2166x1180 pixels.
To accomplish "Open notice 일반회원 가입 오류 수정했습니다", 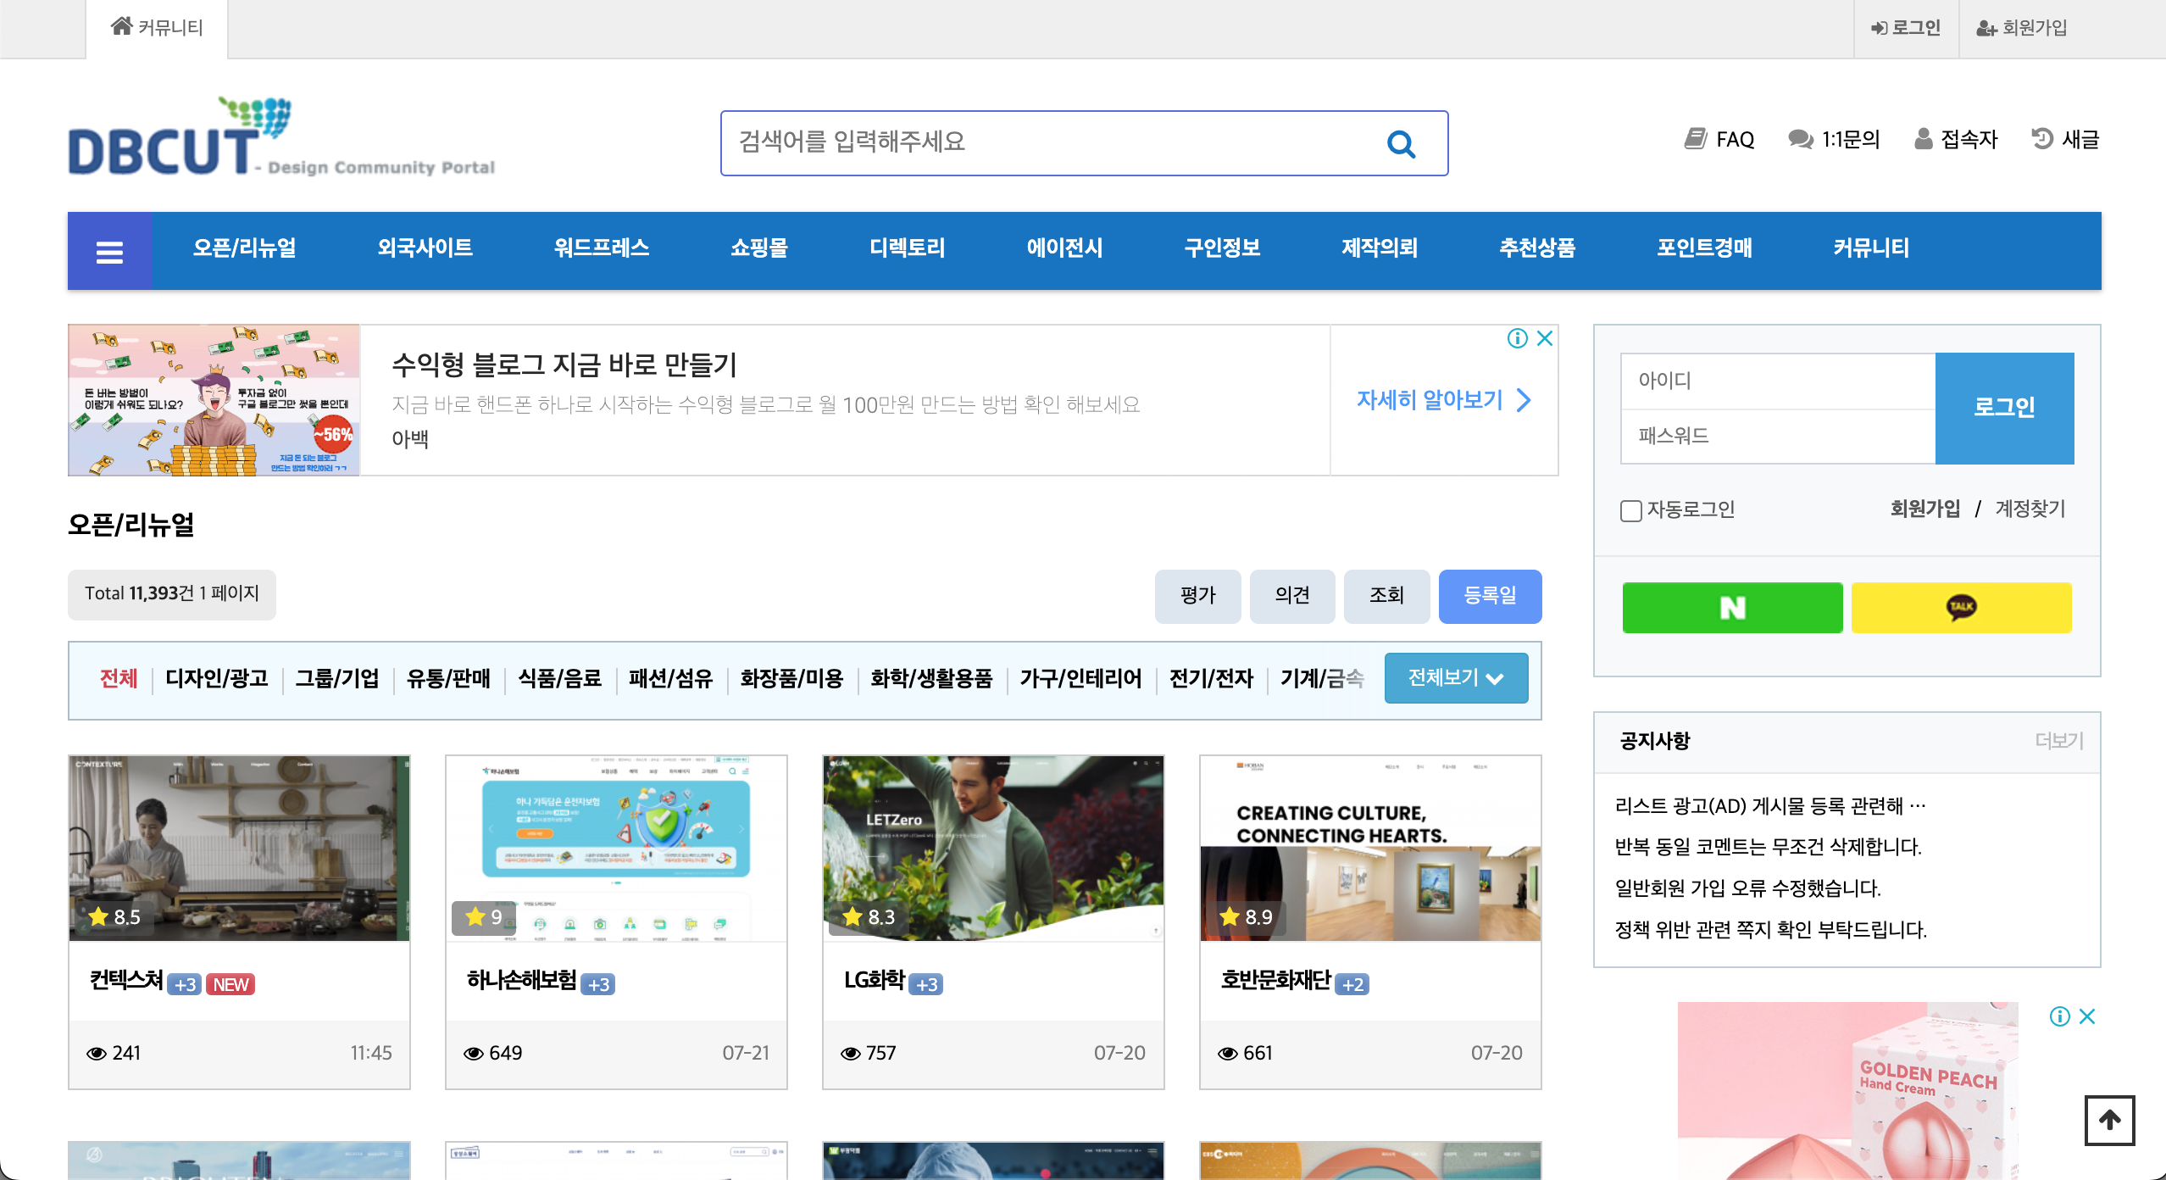I will coord(1747,888).
